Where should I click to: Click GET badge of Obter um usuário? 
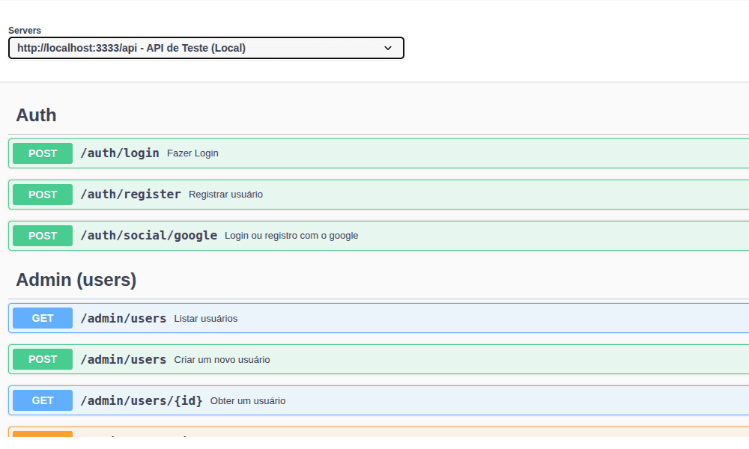(x=43, y=400)
